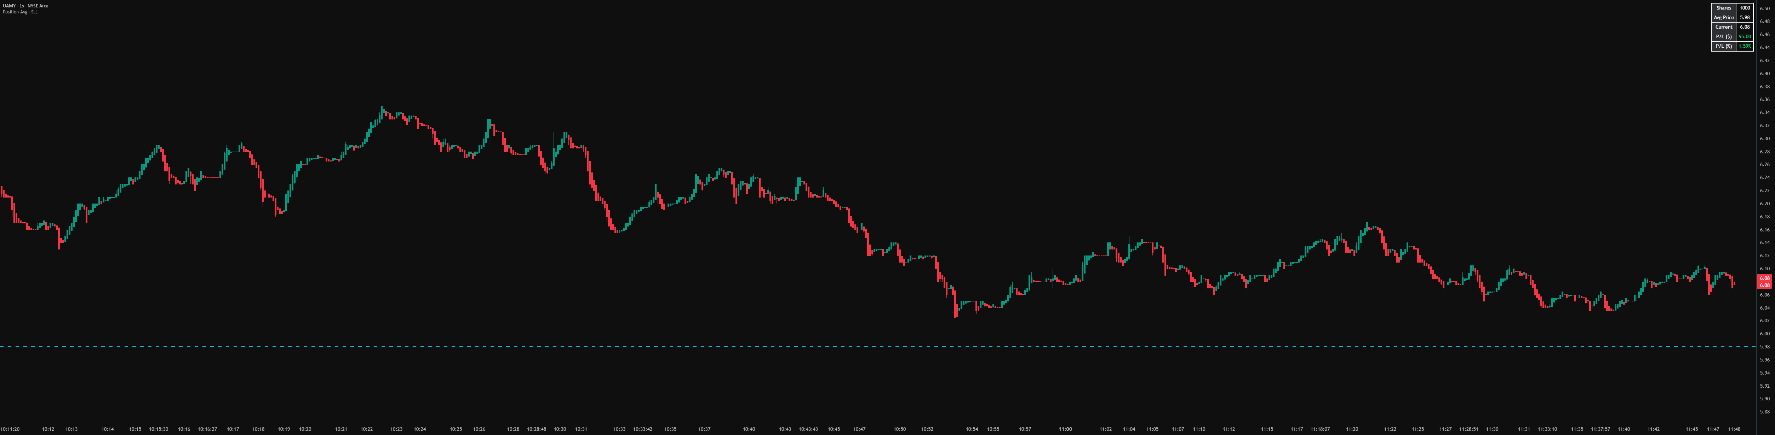The width and height of the screenshot is (1775, 435).
Task: Click the '11:48' time axis label
Action: pos(1734,429)
